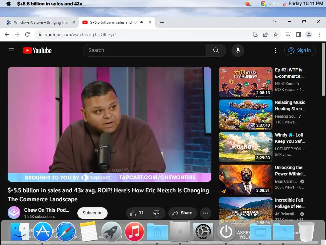Click the page vertical scrollbar

coord(323,69)
